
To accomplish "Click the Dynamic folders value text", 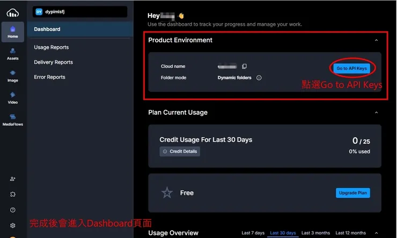I will coord(234,78).
